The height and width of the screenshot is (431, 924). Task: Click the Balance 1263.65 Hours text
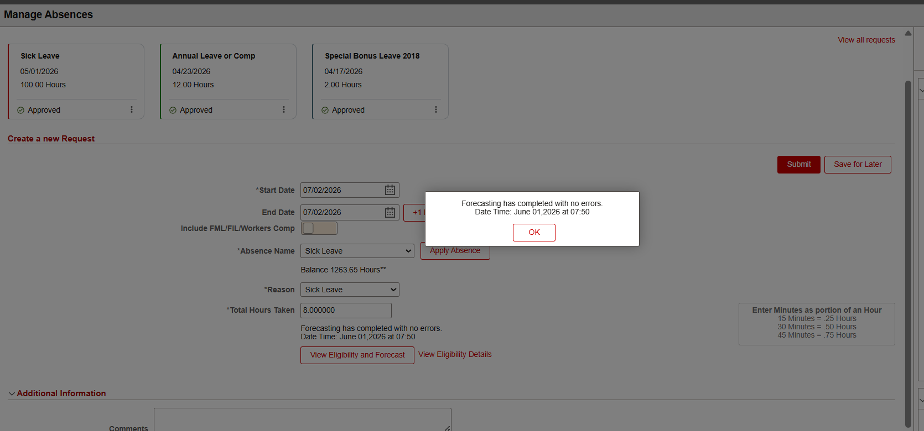343,270
